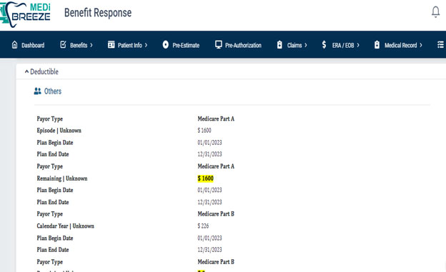
Task: Click Plan Begin Date label under Remaining
Action: (x=55, y=190)
